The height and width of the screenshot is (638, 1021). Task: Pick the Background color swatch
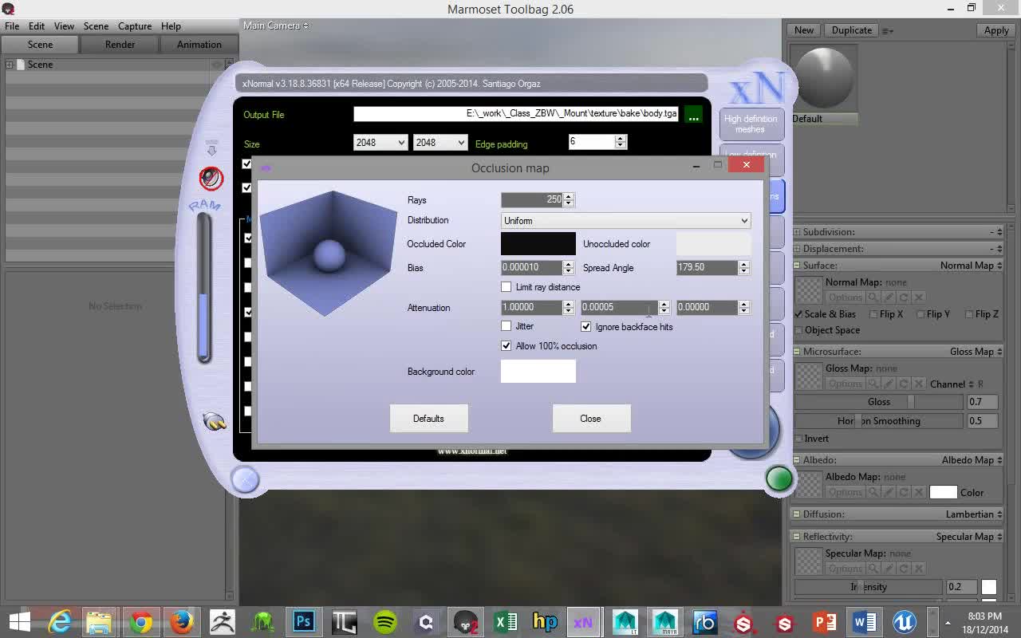[538, 371]
